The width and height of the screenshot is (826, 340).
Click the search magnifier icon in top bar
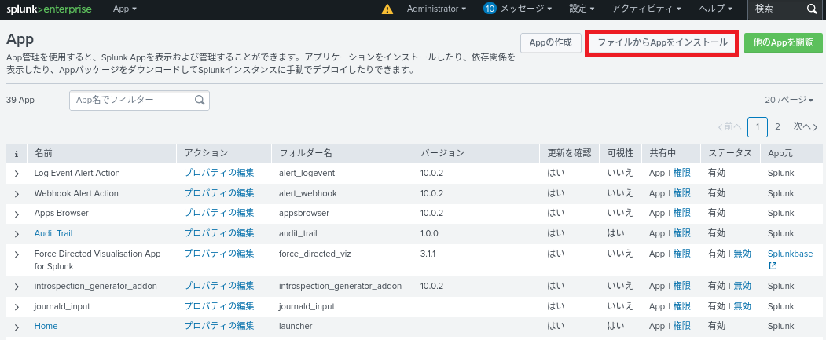[x=812, y=9]
